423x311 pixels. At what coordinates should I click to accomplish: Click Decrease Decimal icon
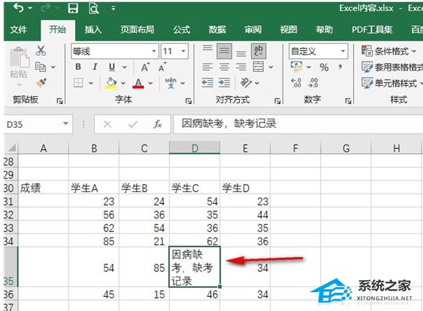pyautogui.click(x=312, y=83)
